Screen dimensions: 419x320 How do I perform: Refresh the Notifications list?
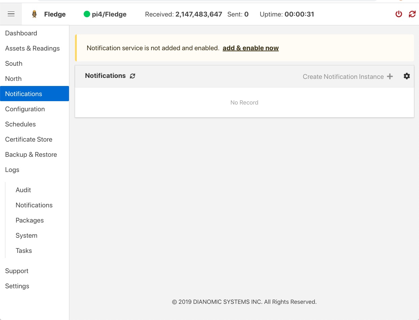point(132,76)
